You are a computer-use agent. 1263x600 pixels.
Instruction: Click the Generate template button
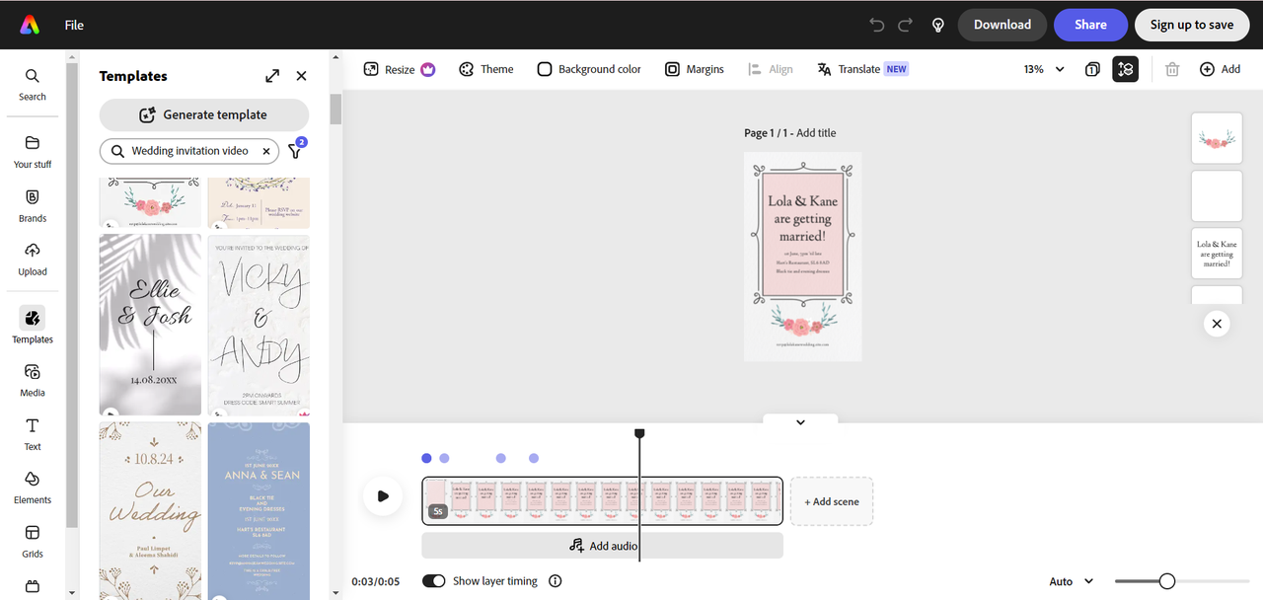pos(204,114)
